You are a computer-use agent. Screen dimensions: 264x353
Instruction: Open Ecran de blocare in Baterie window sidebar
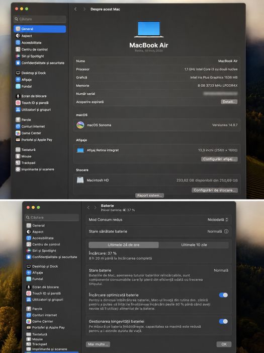pos(43,287)
